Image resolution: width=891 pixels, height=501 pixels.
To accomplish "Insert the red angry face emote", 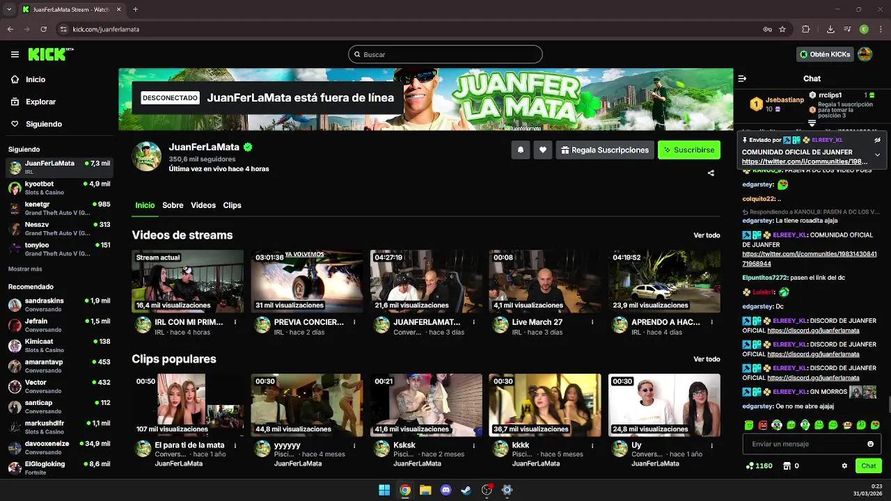I will [x=763, y=424].
